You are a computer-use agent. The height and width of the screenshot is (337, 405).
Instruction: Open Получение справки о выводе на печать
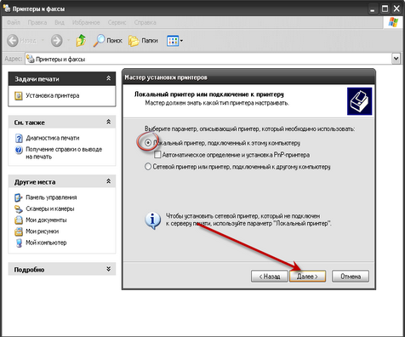coord(64,153)
